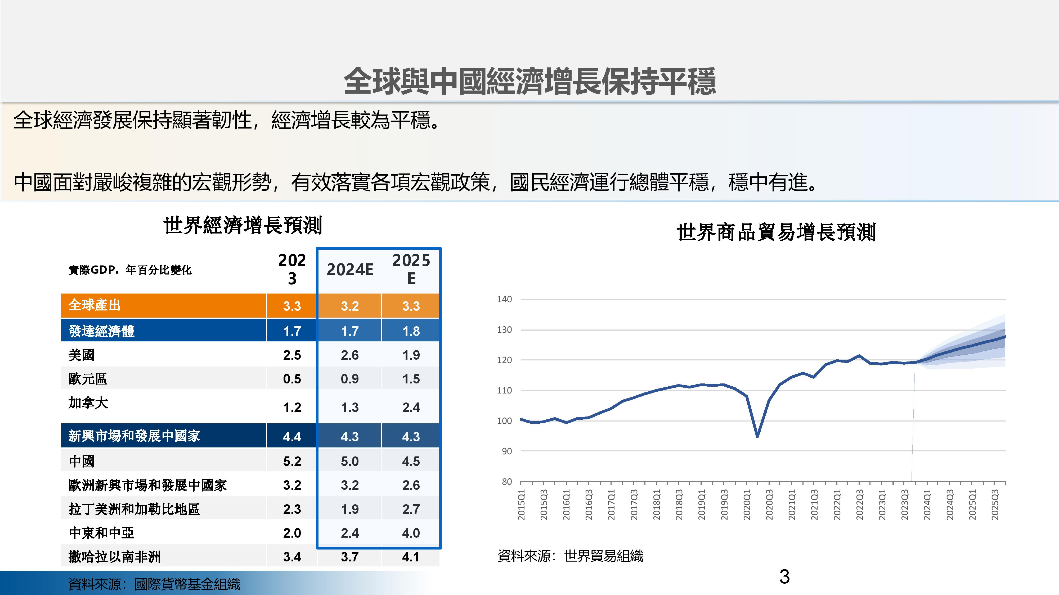
Task: Click the 2024E value 3.7 for 撒哈拉以南非洲
Action: 350,557
